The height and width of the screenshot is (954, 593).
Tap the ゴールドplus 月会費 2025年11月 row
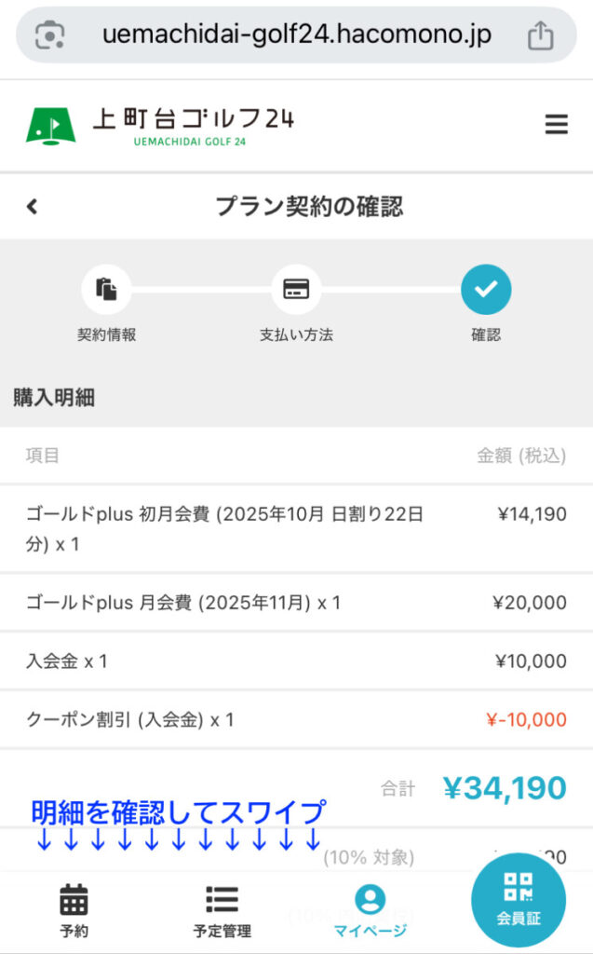click(296, 603)
